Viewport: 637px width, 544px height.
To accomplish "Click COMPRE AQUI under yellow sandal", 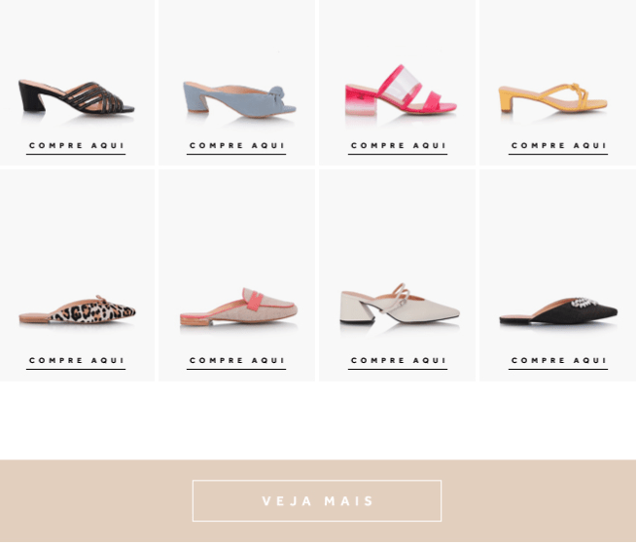I will pos(558,146).
